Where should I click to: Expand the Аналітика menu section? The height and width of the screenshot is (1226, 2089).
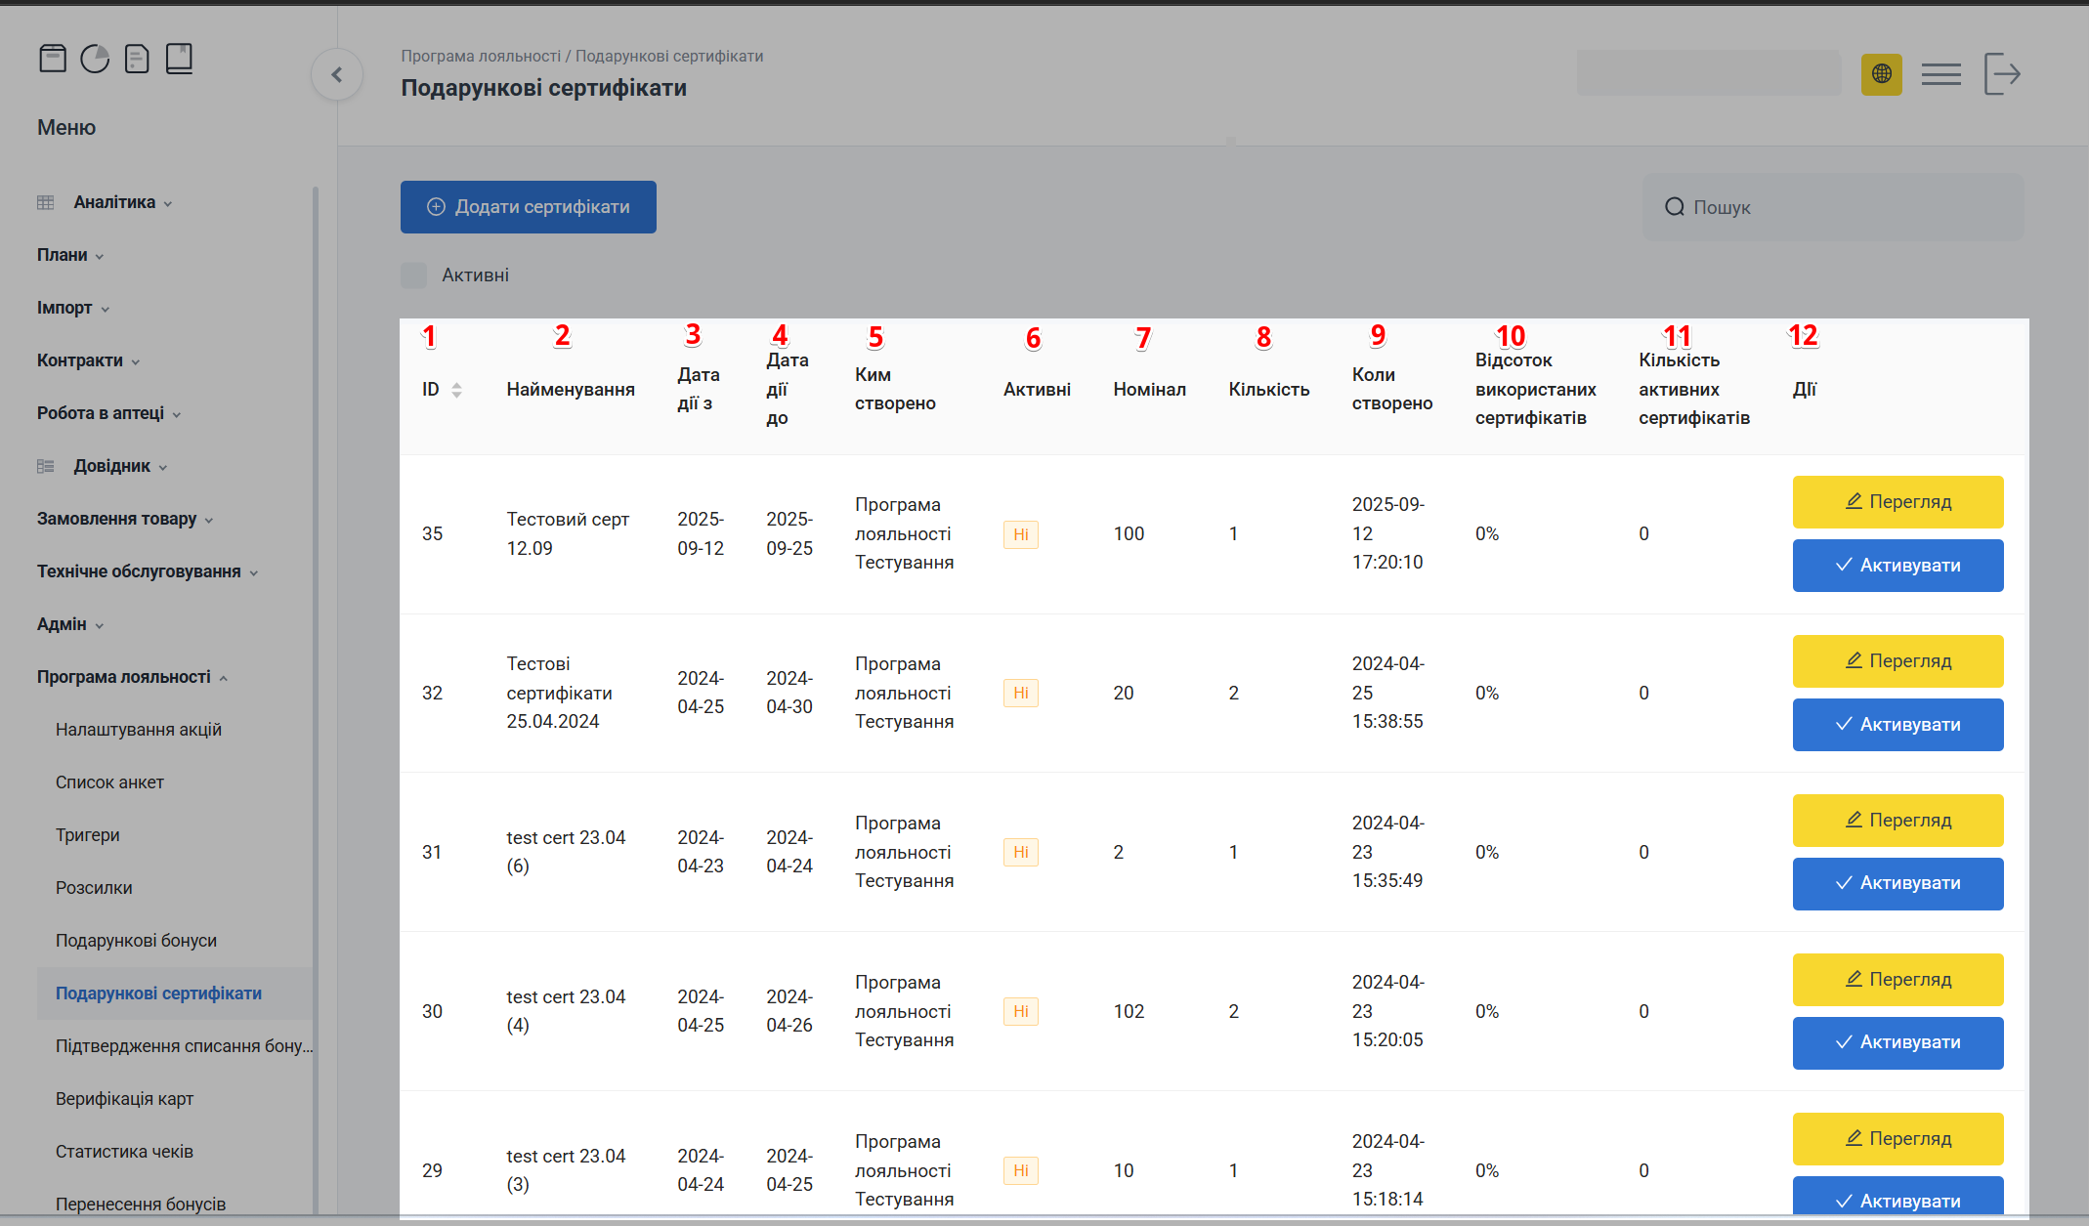click(x=114, y=202)
